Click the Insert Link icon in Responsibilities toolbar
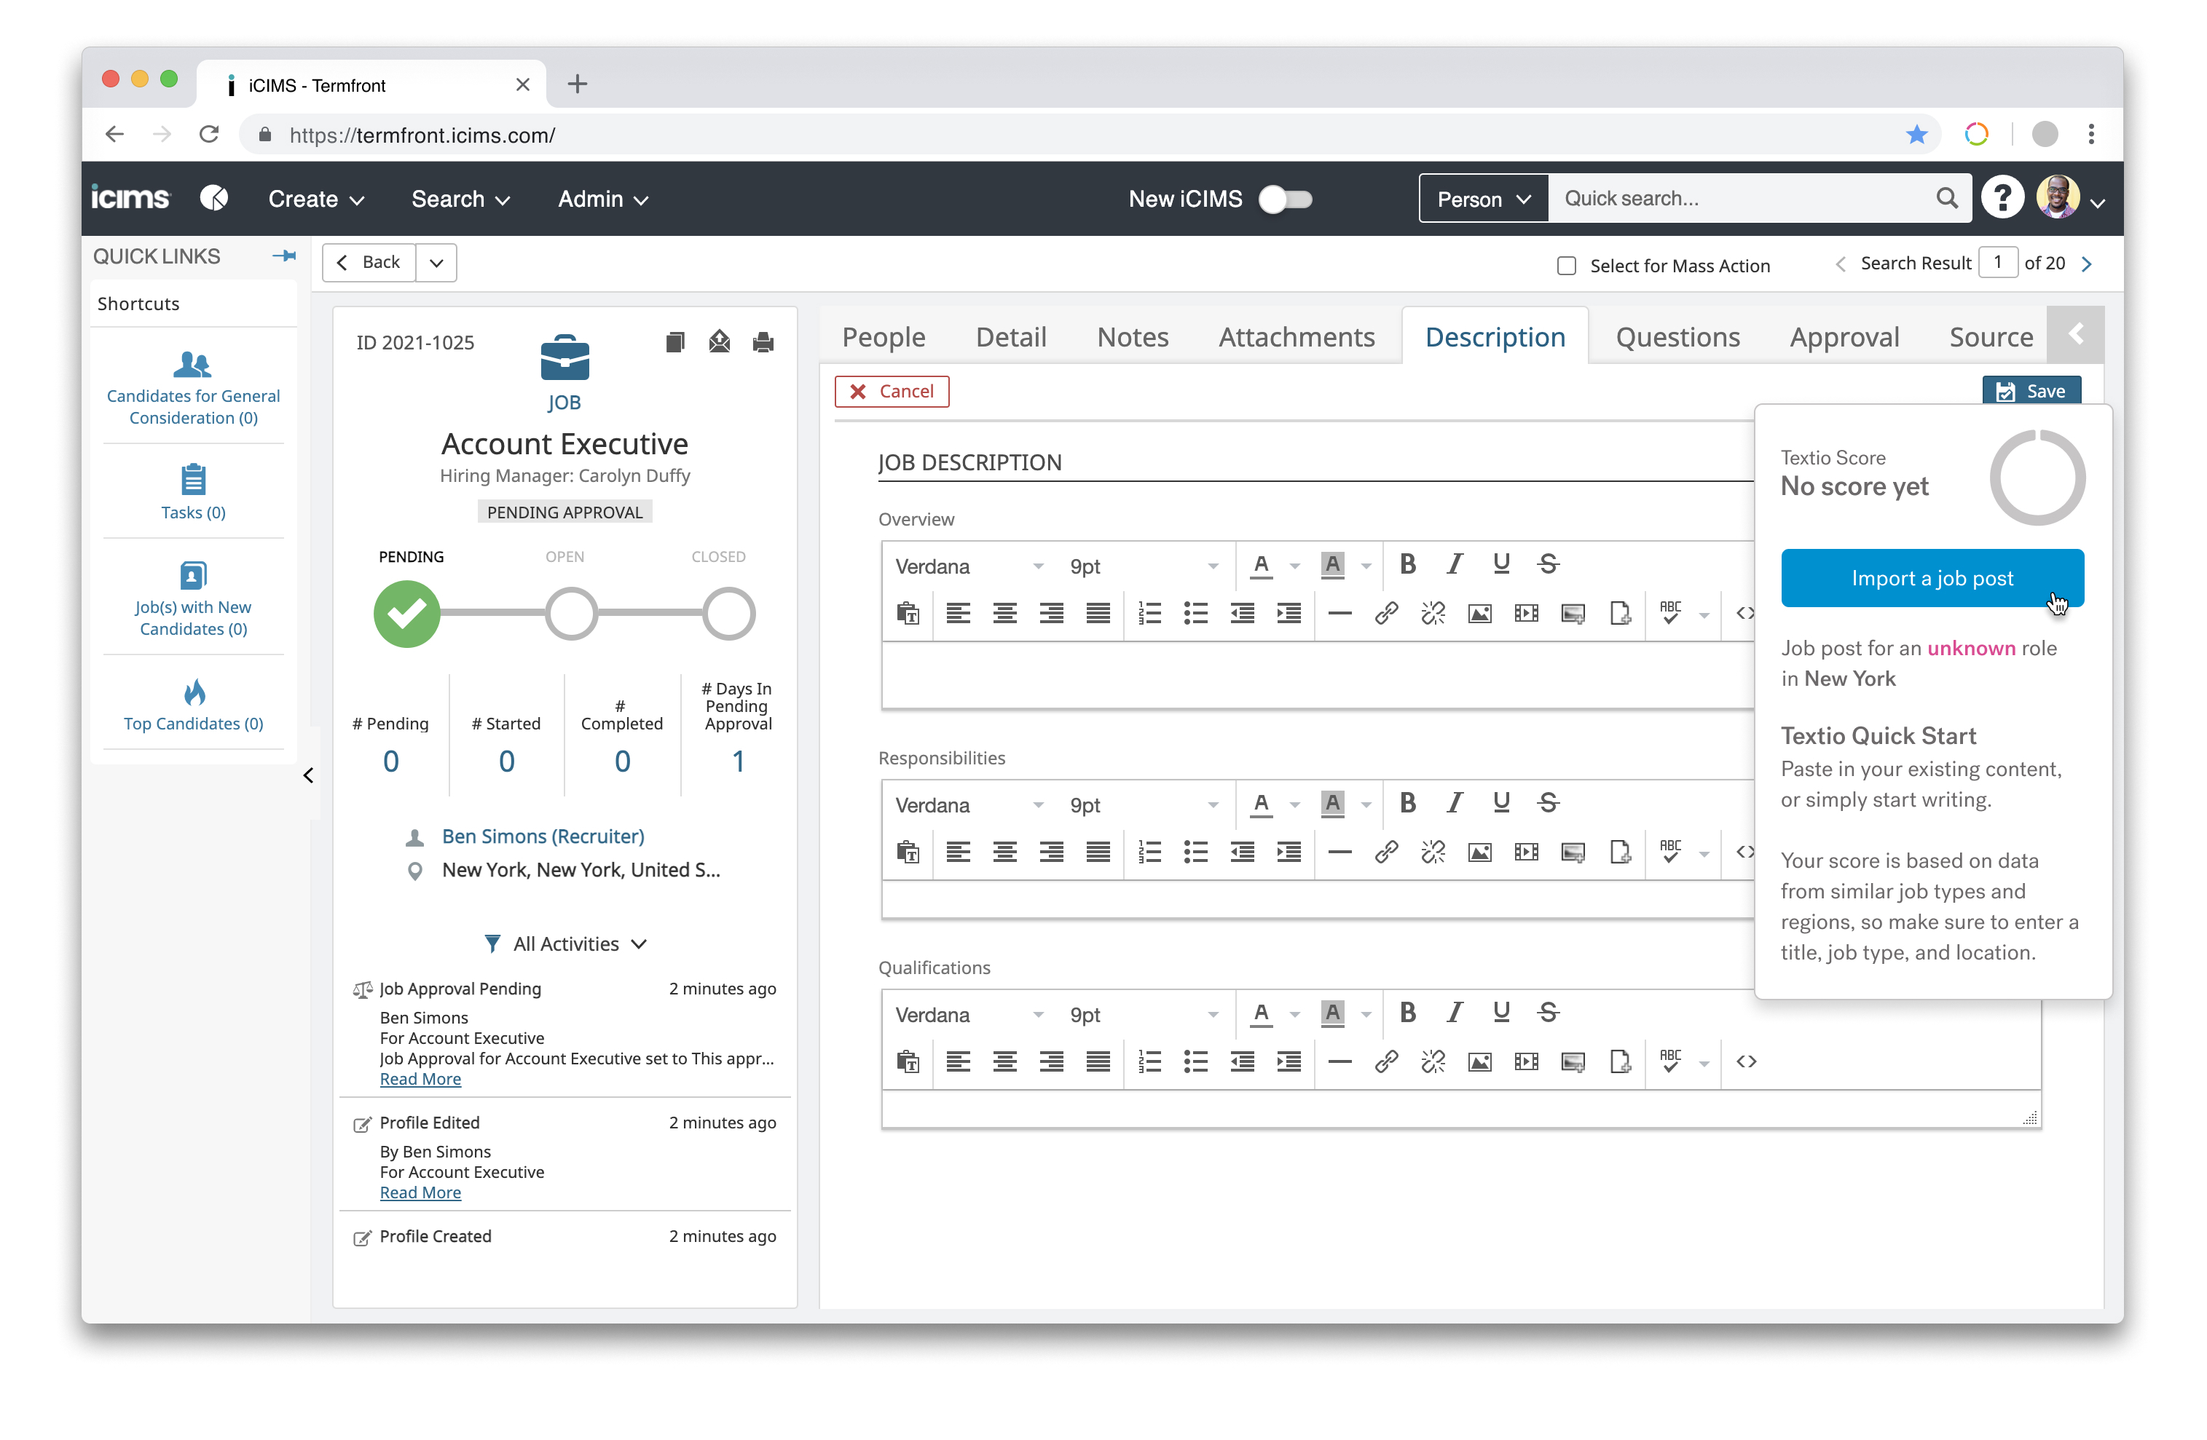This screenshot has width=2207, height=1440. (x=1380, y=850)
